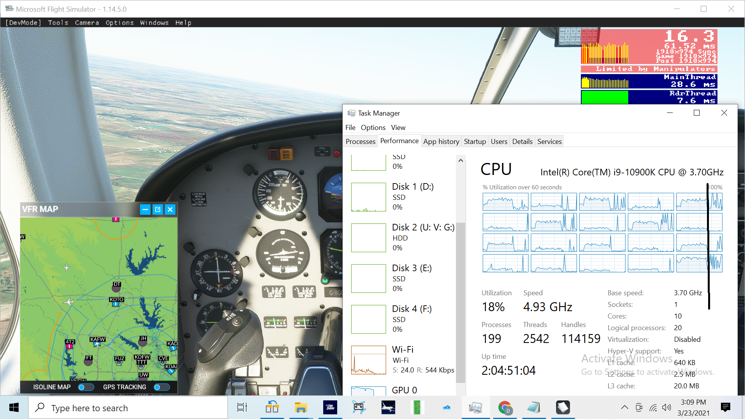
Task: Switch to the Services tab
Action: [x=549, y=141]
